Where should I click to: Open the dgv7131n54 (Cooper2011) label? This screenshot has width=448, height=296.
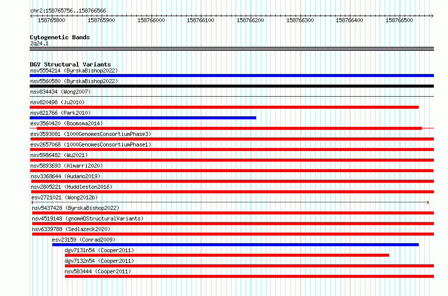[x=99, y=250]
